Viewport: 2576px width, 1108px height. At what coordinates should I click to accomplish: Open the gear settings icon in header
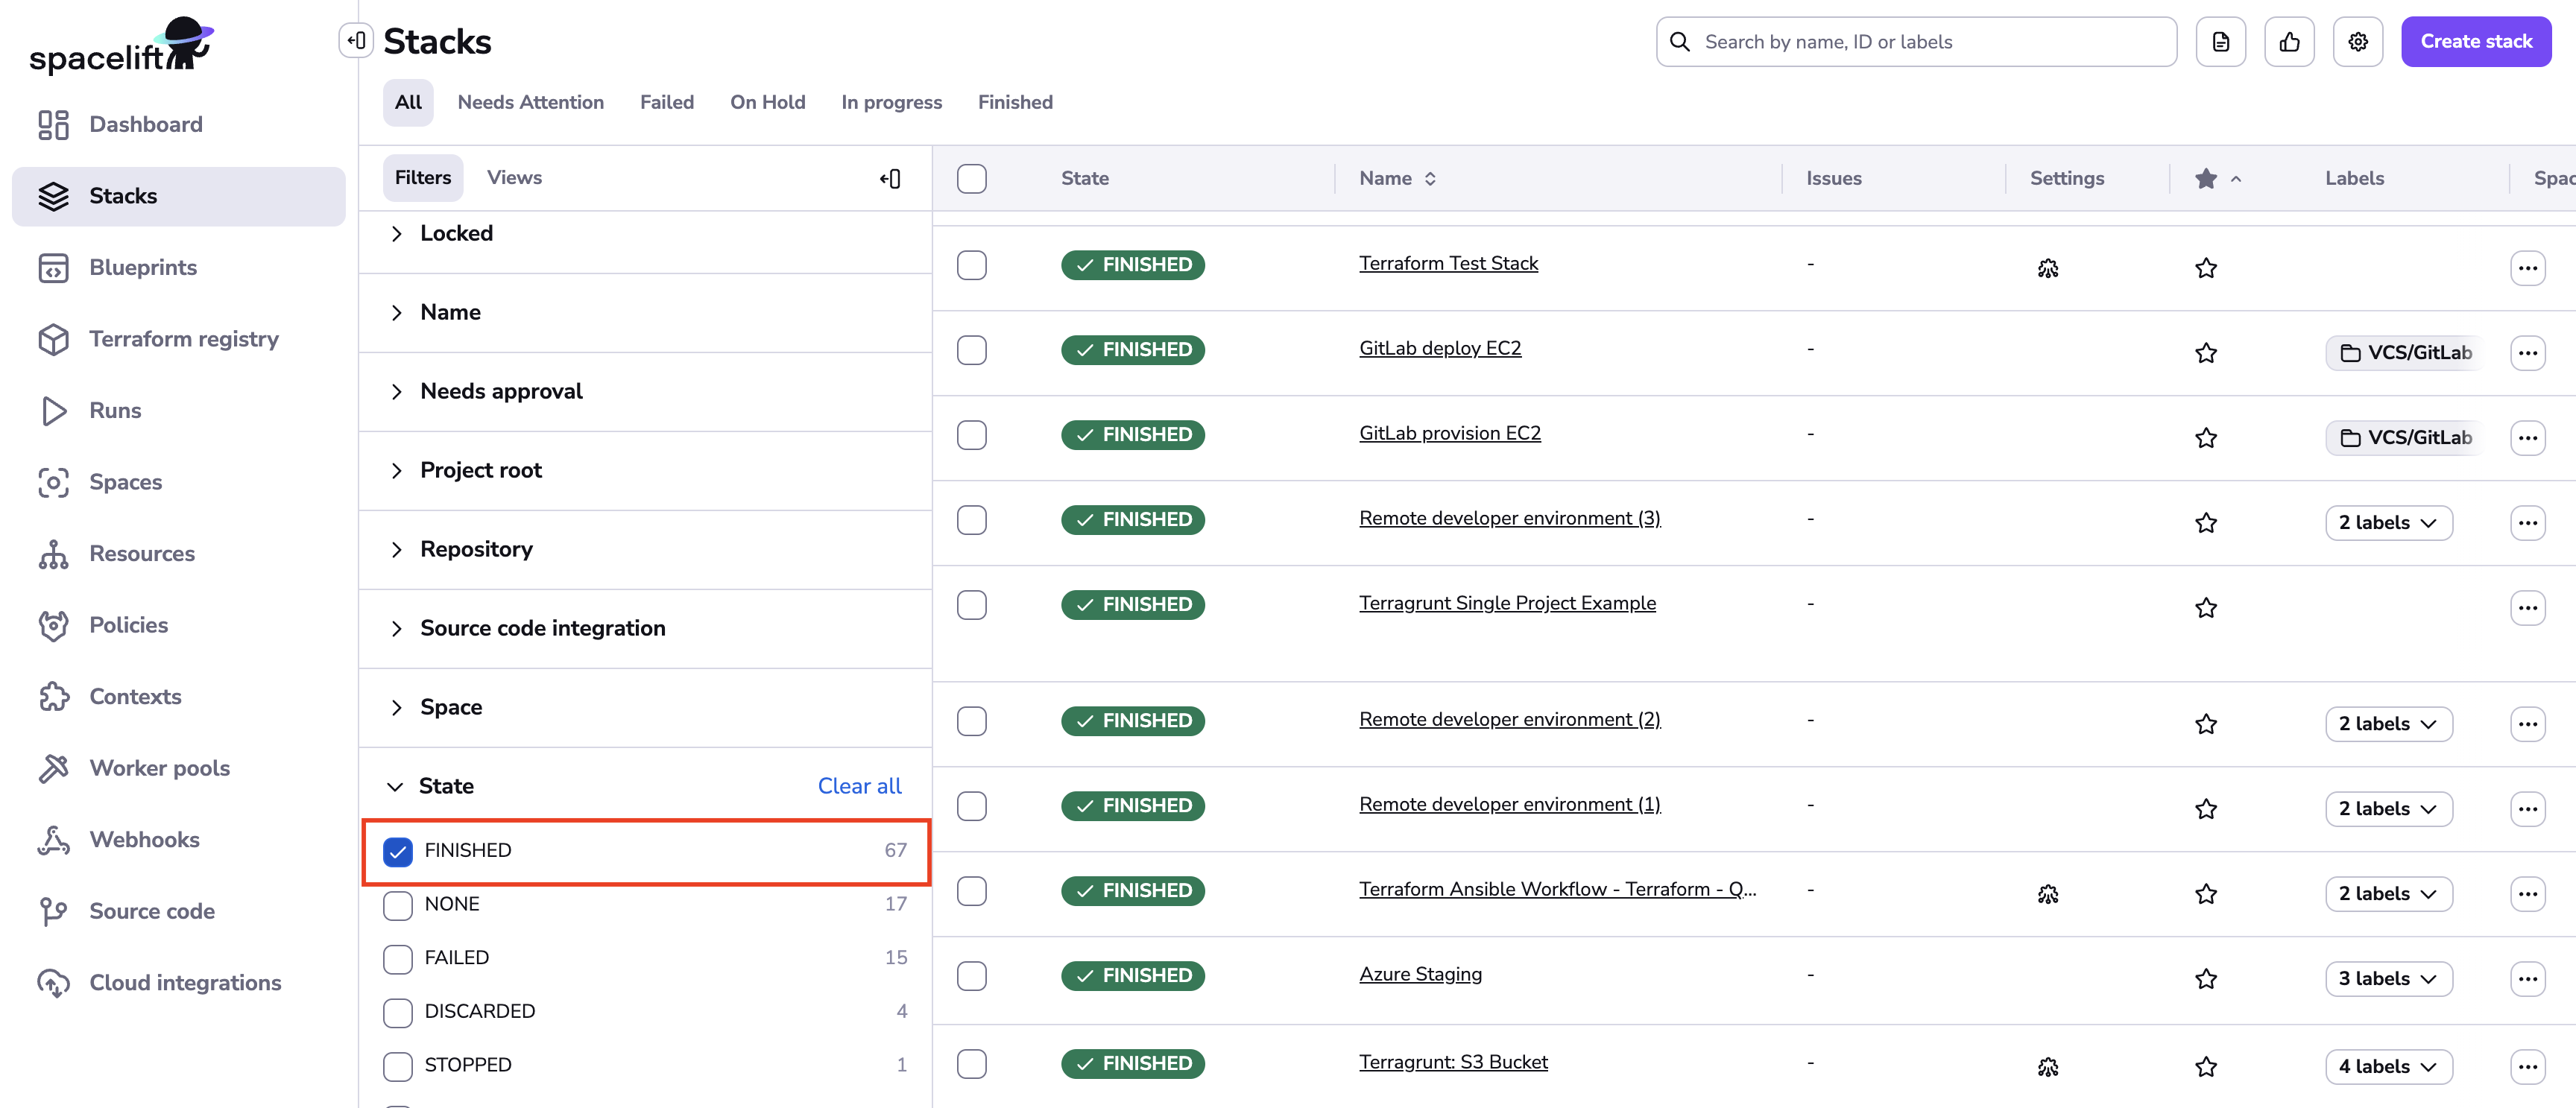tap(2357, 42)
